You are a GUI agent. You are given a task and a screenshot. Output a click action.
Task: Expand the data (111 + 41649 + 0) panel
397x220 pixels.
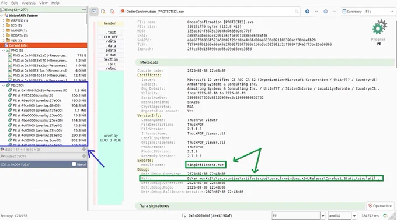click(x=84, y=150)
